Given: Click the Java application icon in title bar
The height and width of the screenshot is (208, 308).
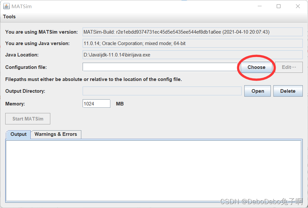Looking at the screenshot, I should (7, 6).
